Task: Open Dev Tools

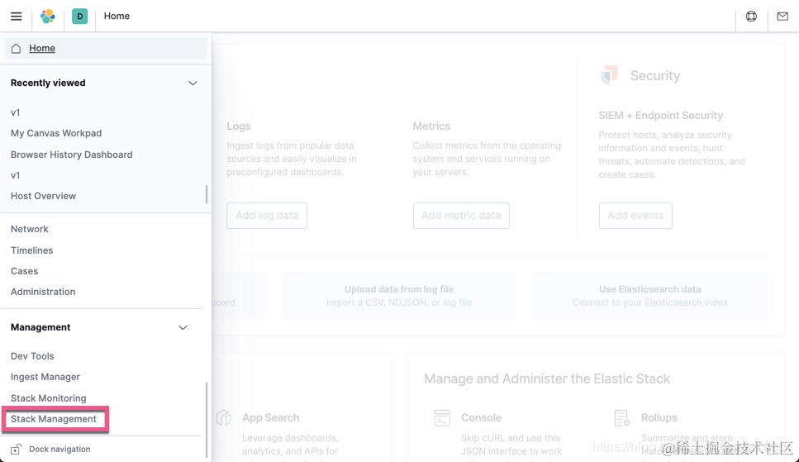Action: tap(32, 356)
